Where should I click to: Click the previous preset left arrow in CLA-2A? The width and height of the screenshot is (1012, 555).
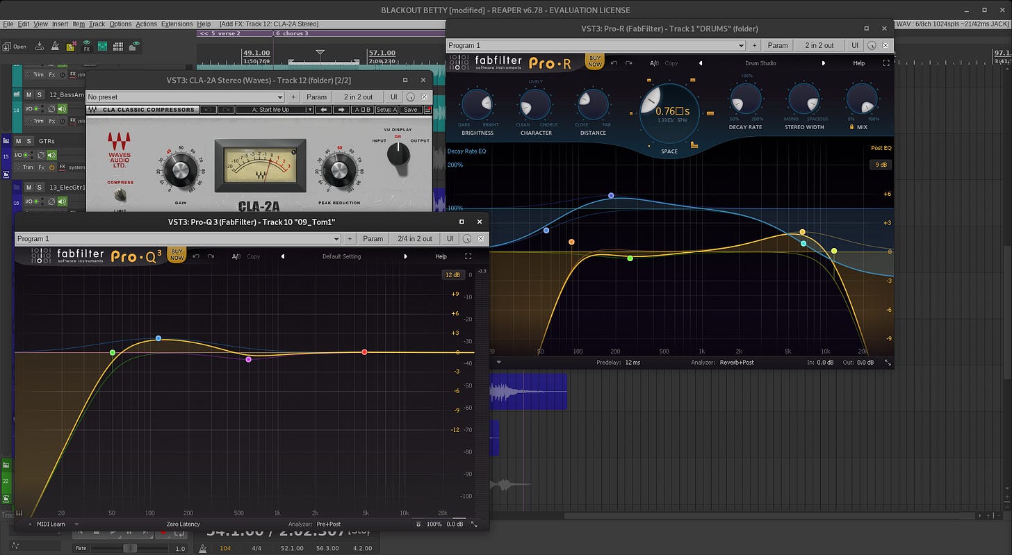coord(323,110)
